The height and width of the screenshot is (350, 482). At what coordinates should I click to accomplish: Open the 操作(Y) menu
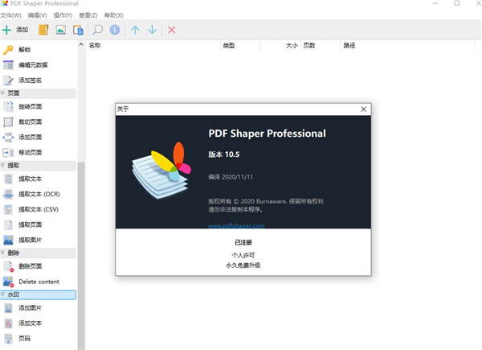coord(63,15)
